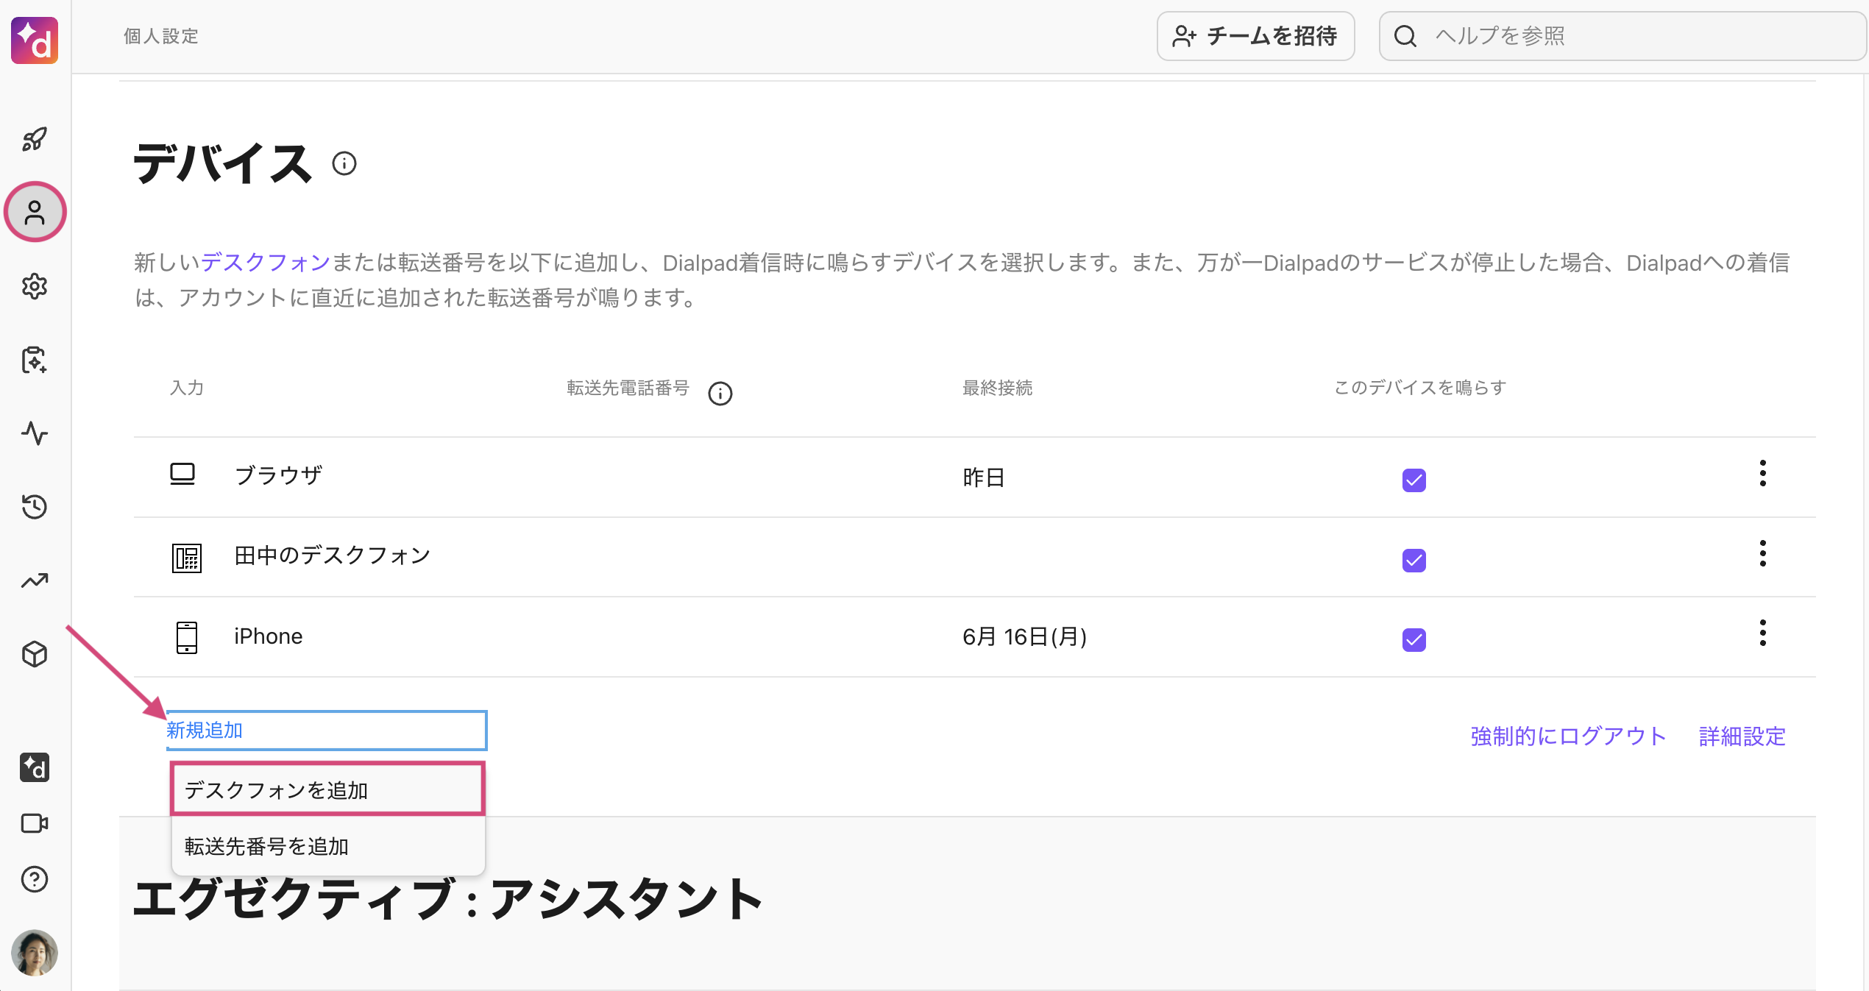The image size is (1869, 991).
Task: Click info icon beside デバイス heading
Action: tap(344, 163)
